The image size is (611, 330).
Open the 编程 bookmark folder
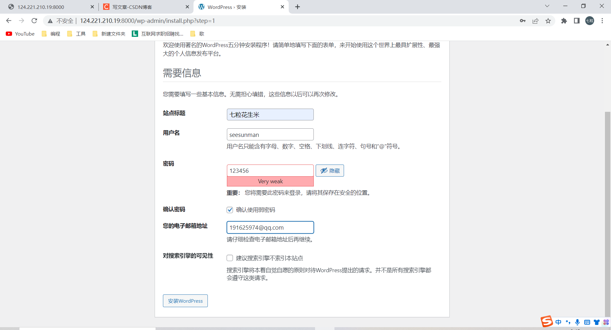[x=51, y=34]
